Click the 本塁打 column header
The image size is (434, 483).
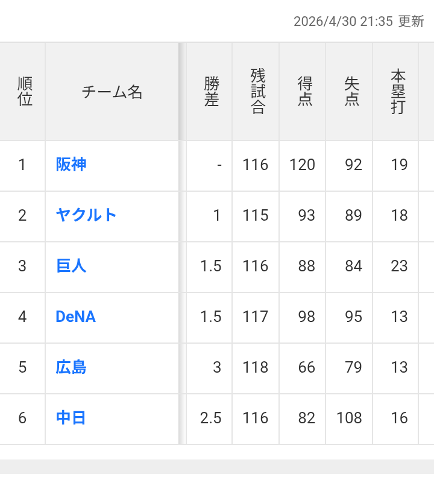tap(398, 92)
